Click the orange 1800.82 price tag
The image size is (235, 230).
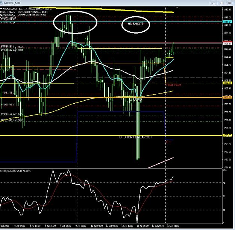[x=227, y=97]
